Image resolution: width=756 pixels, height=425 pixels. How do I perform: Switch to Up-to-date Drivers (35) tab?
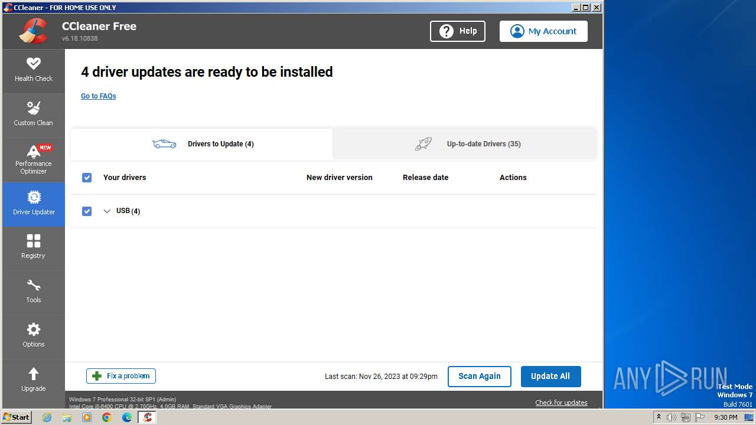465,144
